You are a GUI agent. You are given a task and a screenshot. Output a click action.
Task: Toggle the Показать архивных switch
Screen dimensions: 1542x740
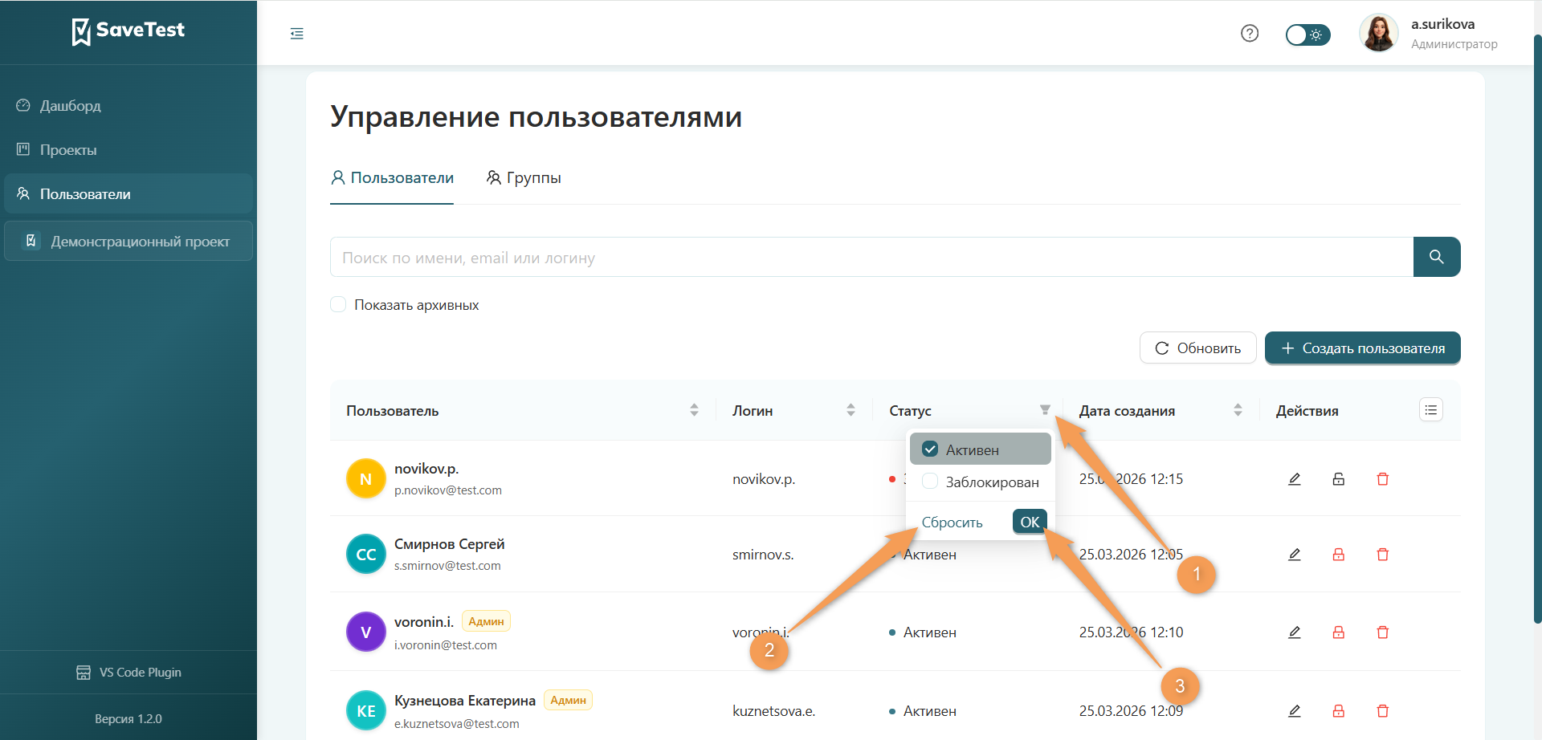click(337, 304)
